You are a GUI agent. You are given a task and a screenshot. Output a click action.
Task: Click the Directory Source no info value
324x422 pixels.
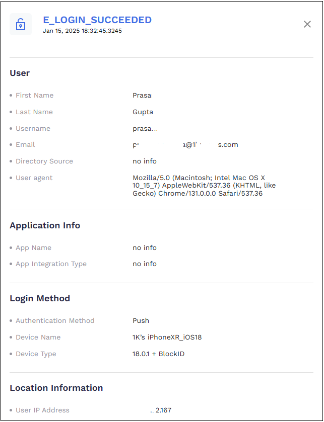pos(144,161)
